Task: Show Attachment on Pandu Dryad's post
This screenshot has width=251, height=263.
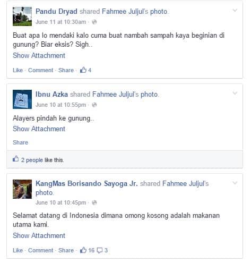Action: pos(39,56)
